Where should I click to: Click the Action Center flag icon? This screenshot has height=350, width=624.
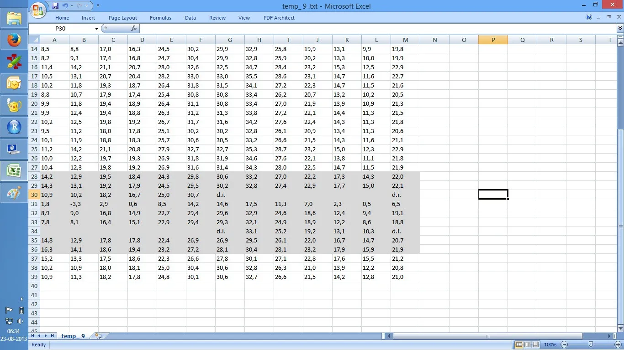9,310
